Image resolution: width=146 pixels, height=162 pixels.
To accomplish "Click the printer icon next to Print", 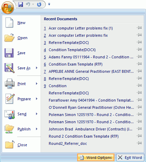I will click(x=10, y=84).
